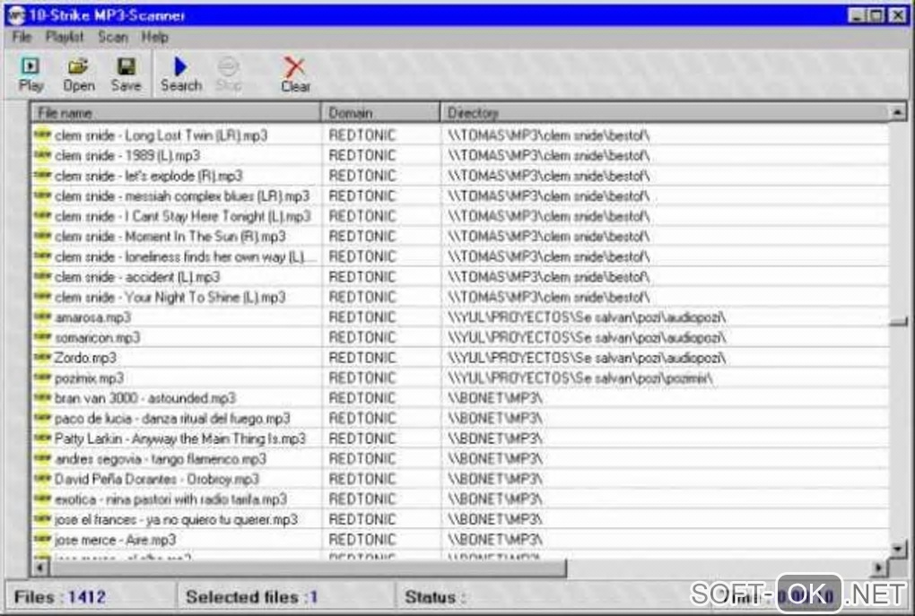Viewport: 915px width, 616px height.
Task: Select 'clem snide - Long Lost Twin (LR).mp3'
Action: click(161, 135)
